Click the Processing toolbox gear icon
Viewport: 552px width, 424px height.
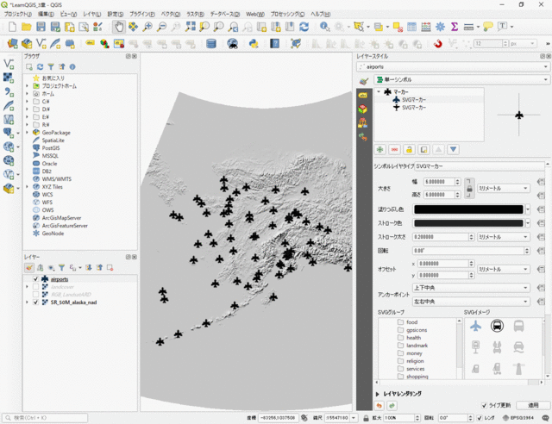click(440, 27)
